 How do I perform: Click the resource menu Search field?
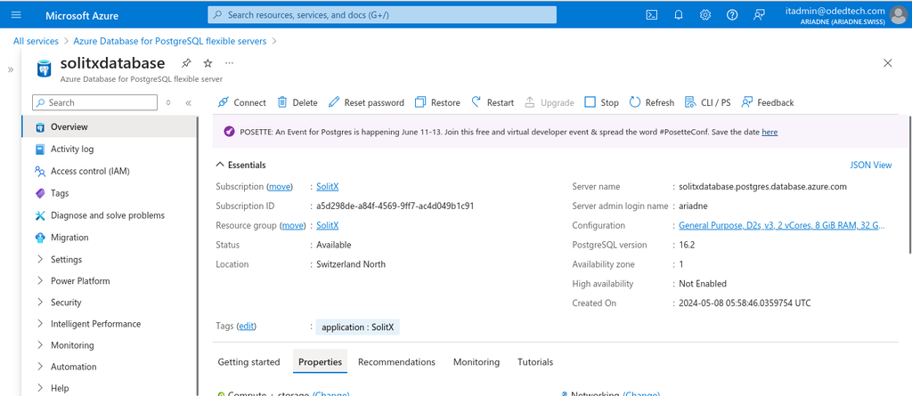[94, 102]
